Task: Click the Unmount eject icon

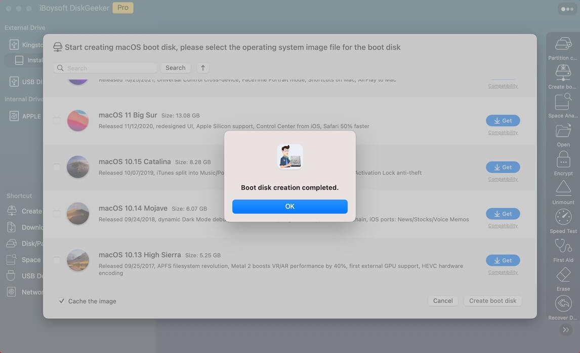Action: click(563, 188)
